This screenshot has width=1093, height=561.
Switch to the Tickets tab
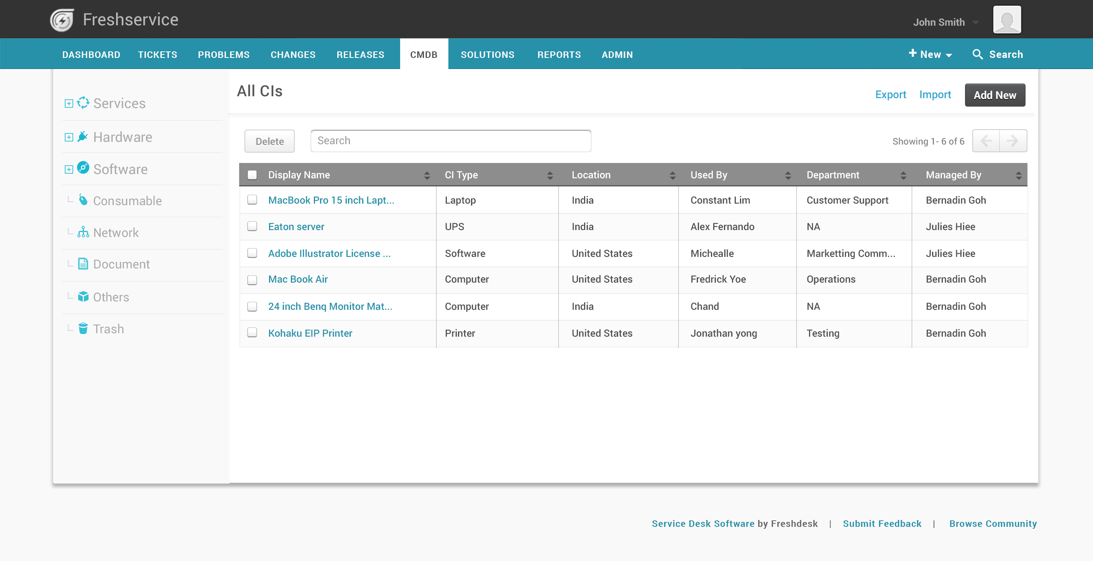(x=158, y=55)
